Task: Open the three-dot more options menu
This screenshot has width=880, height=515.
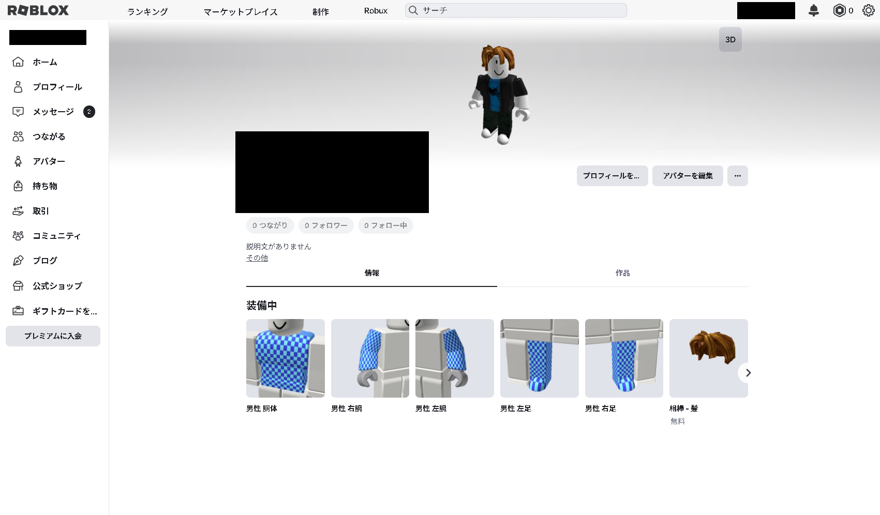Action: pyautogui.click(x=737, y=176)
